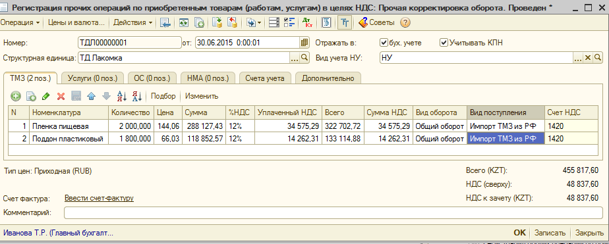Viewport: 609px width, 244px height.
Task: Click the document print form icon
Action: 327,23
